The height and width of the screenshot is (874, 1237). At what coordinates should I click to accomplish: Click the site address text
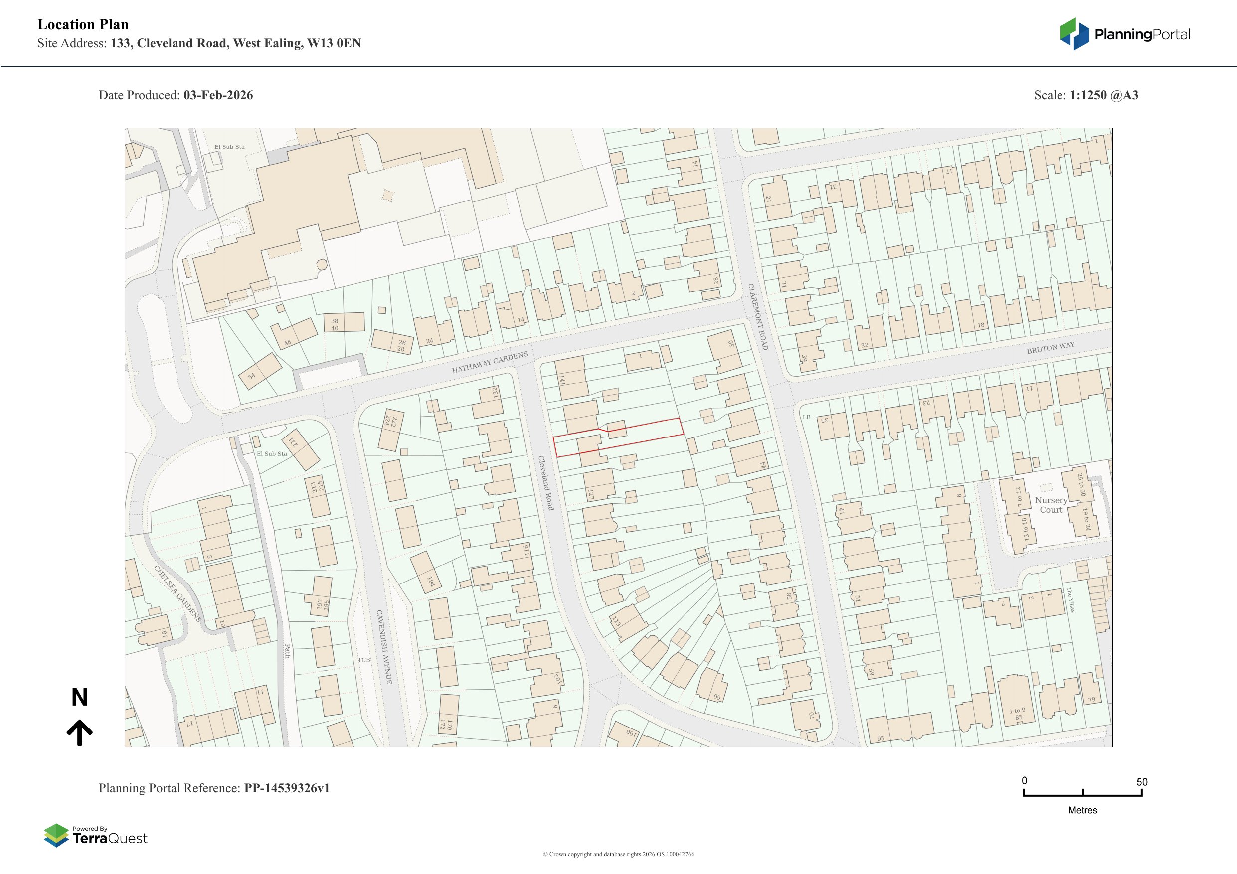(199, 43)
